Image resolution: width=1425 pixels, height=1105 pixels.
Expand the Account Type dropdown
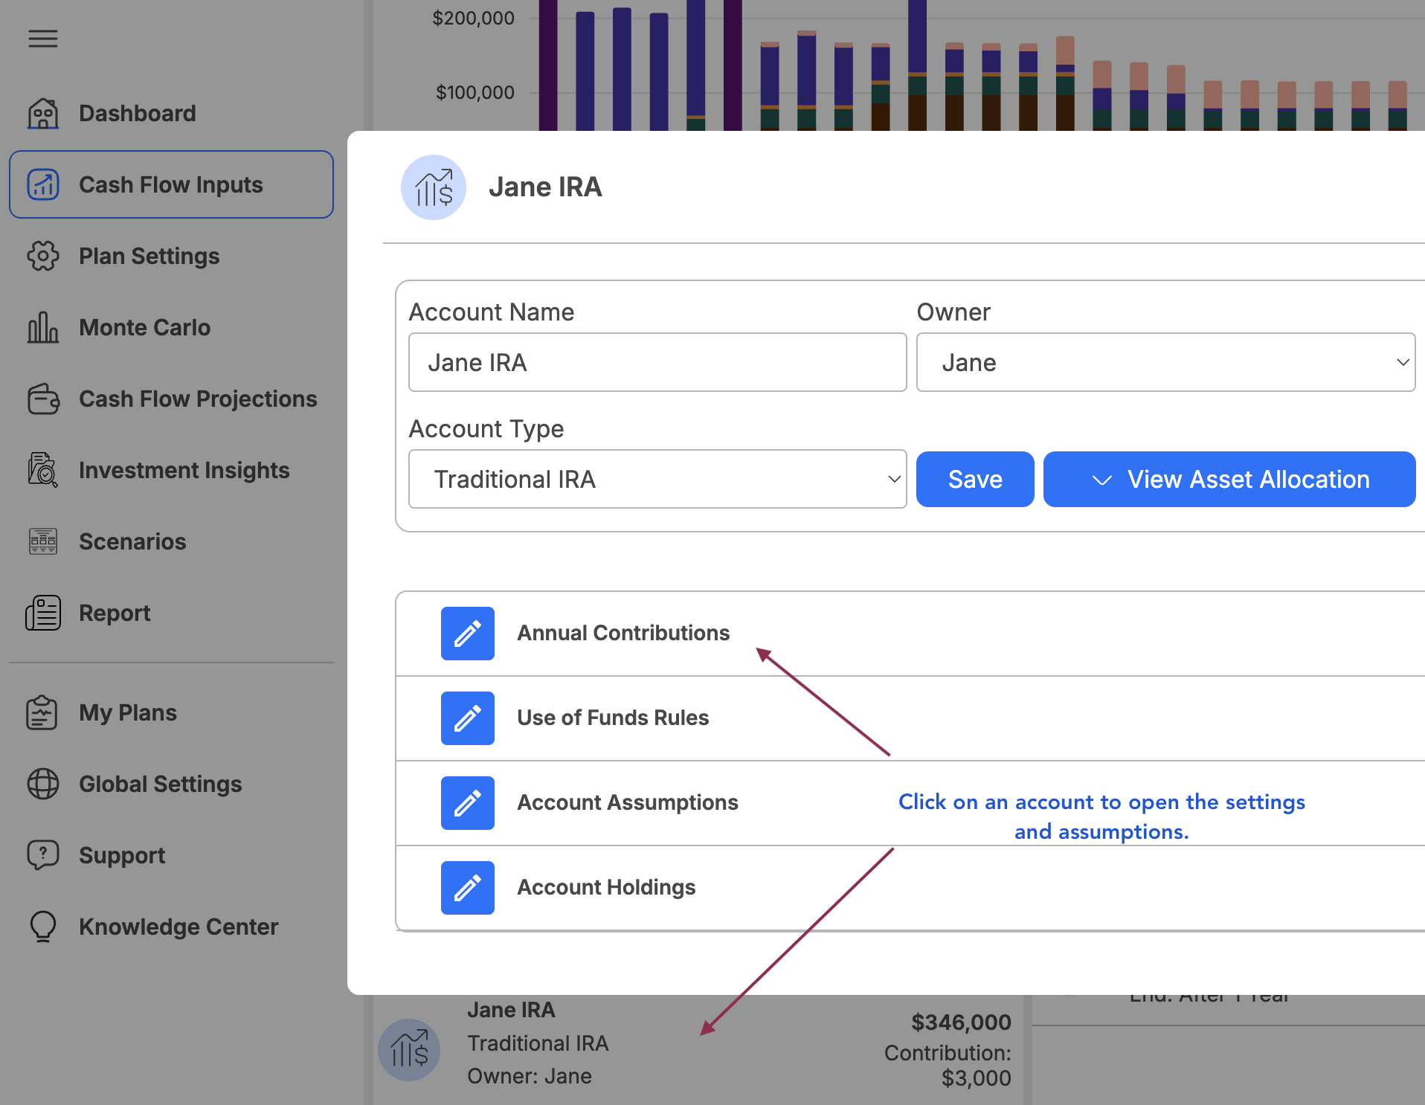pos(657,479)
